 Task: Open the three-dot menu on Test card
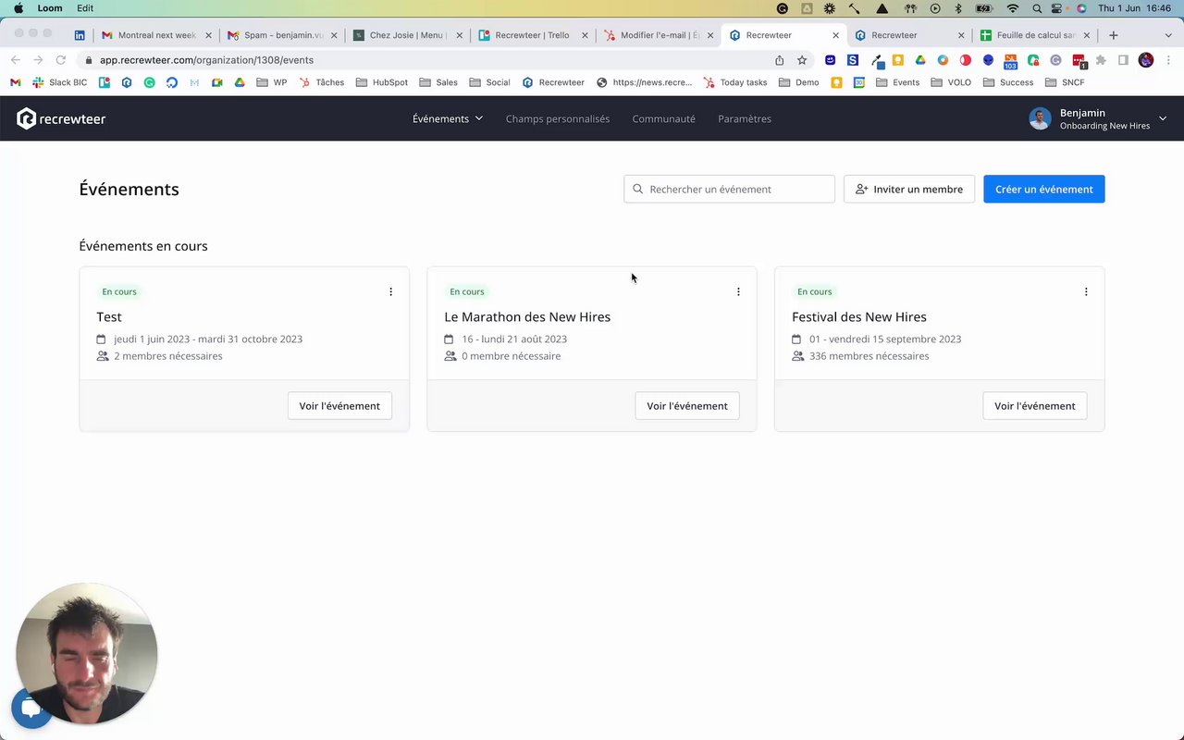(x=390, y=291)
